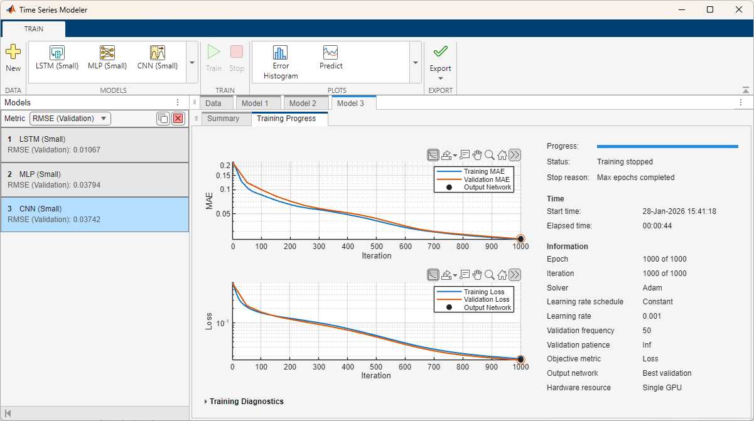Open the Predict plot
Viewport: 754px width, 421px height.
coord(331,53)
